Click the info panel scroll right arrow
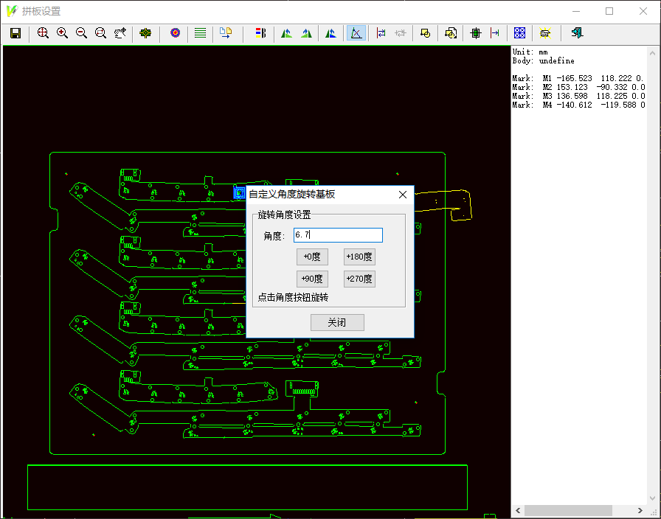This screenshot has width=661, height=519. pyautogui.click(x=640, y=511)
